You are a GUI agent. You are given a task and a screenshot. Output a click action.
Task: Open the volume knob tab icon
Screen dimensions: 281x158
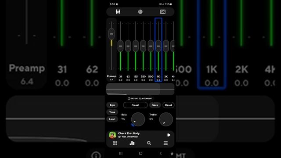(x=140, y=12)
